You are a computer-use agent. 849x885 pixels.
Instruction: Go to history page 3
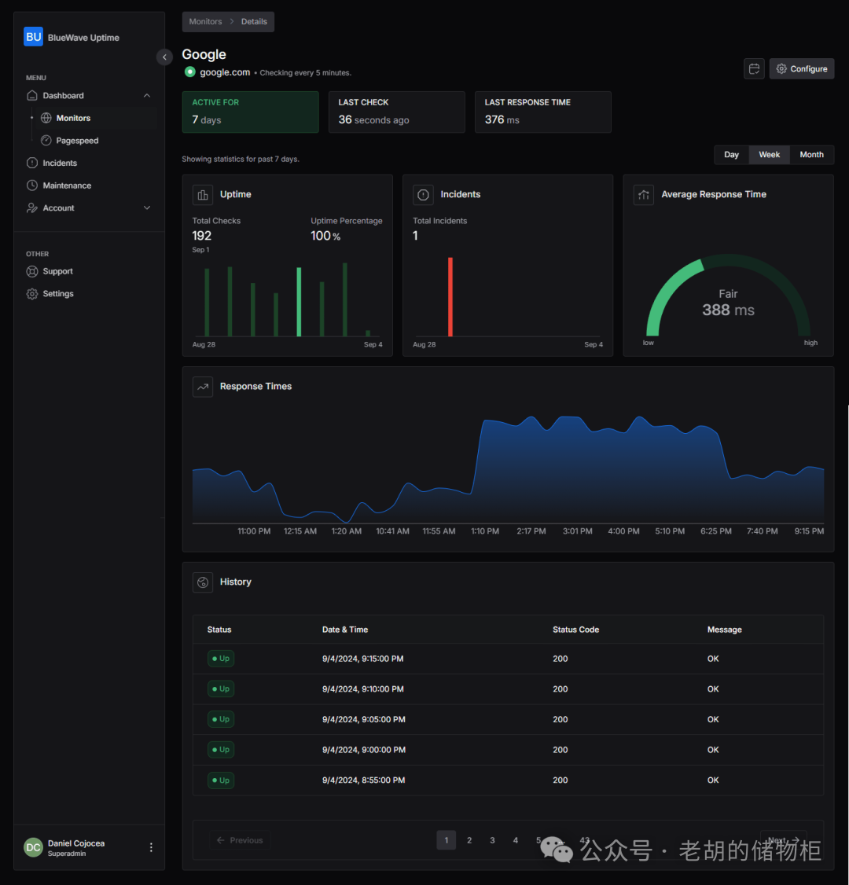click(x=492, y=840)
